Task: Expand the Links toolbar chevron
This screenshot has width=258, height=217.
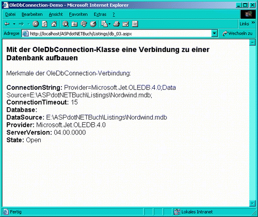Action: (253, 23)
